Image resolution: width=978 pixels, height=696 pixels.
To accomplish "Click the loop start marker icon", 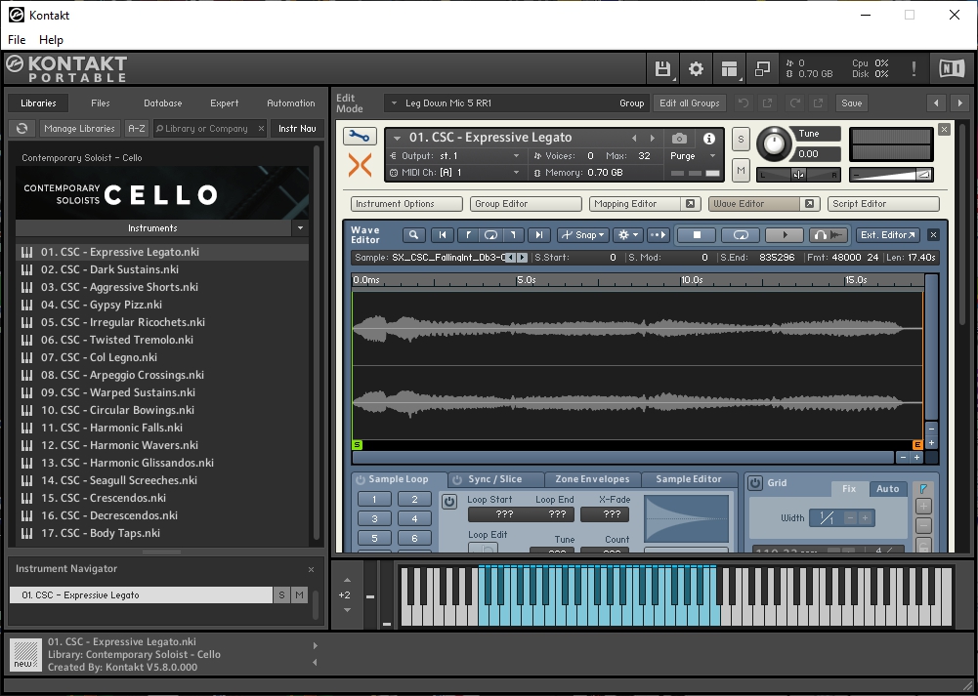I will click(x=467, y=235).
